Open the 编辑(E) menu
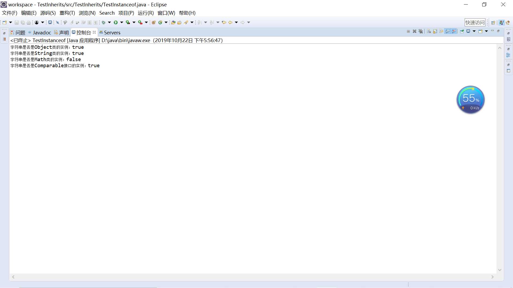Image resolution: width=513 pixels, height=288 pixels. tap(29, 13)
